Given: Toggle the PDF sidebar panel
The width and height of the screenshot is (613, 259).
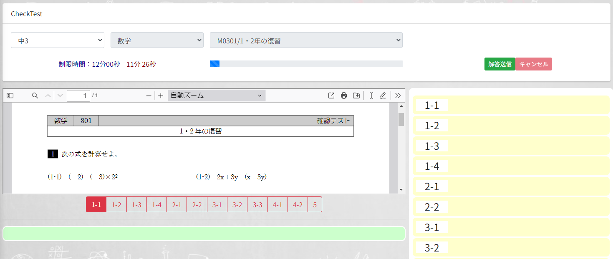Looking at the screenshot, I should point(9,96).
